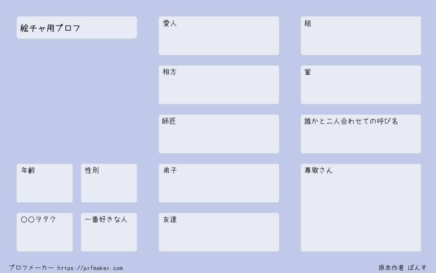Select the 愛人 field box
This screenshot has height=273, width=436.
click(x=219, y=36)
